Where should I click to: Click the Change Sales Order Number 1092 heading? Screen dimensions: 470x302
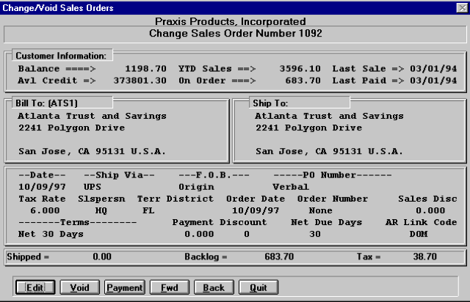click(236, 33)
